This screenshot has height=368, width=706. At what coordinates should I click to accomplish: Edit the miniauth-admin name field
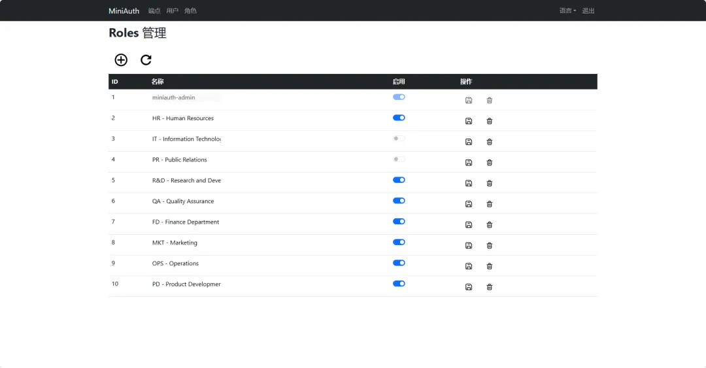pos(186,97)
